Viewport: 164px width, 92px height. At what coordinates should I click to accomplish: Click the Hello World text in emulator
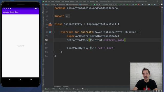coord(20,46)
